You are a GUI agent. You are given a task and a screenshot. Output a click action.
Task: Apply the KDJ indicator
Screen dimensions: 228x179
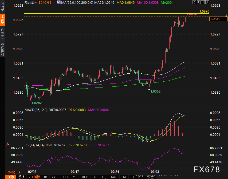(104, 177)
